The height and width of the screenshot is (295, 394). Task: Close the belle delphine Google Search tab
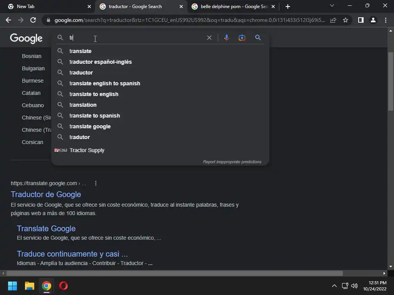tap(273, 7)
